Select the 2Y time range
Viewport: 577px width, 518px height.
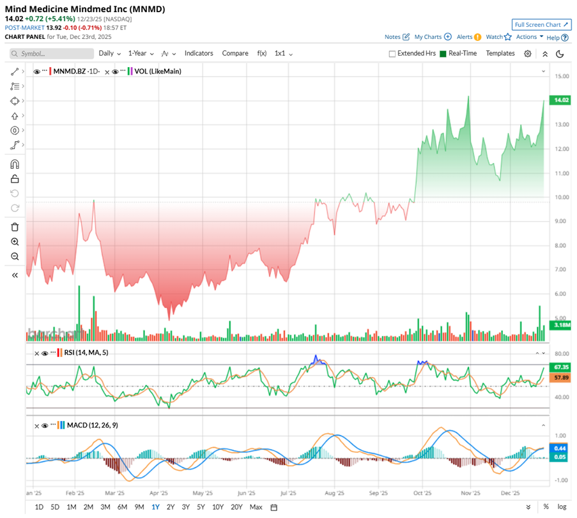pyautogui.click(x=171, y=507)
